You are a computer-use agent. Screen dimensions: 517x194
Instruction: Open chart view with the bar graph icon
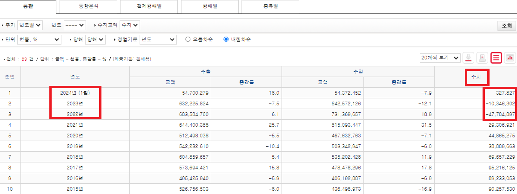click(510, 58)
